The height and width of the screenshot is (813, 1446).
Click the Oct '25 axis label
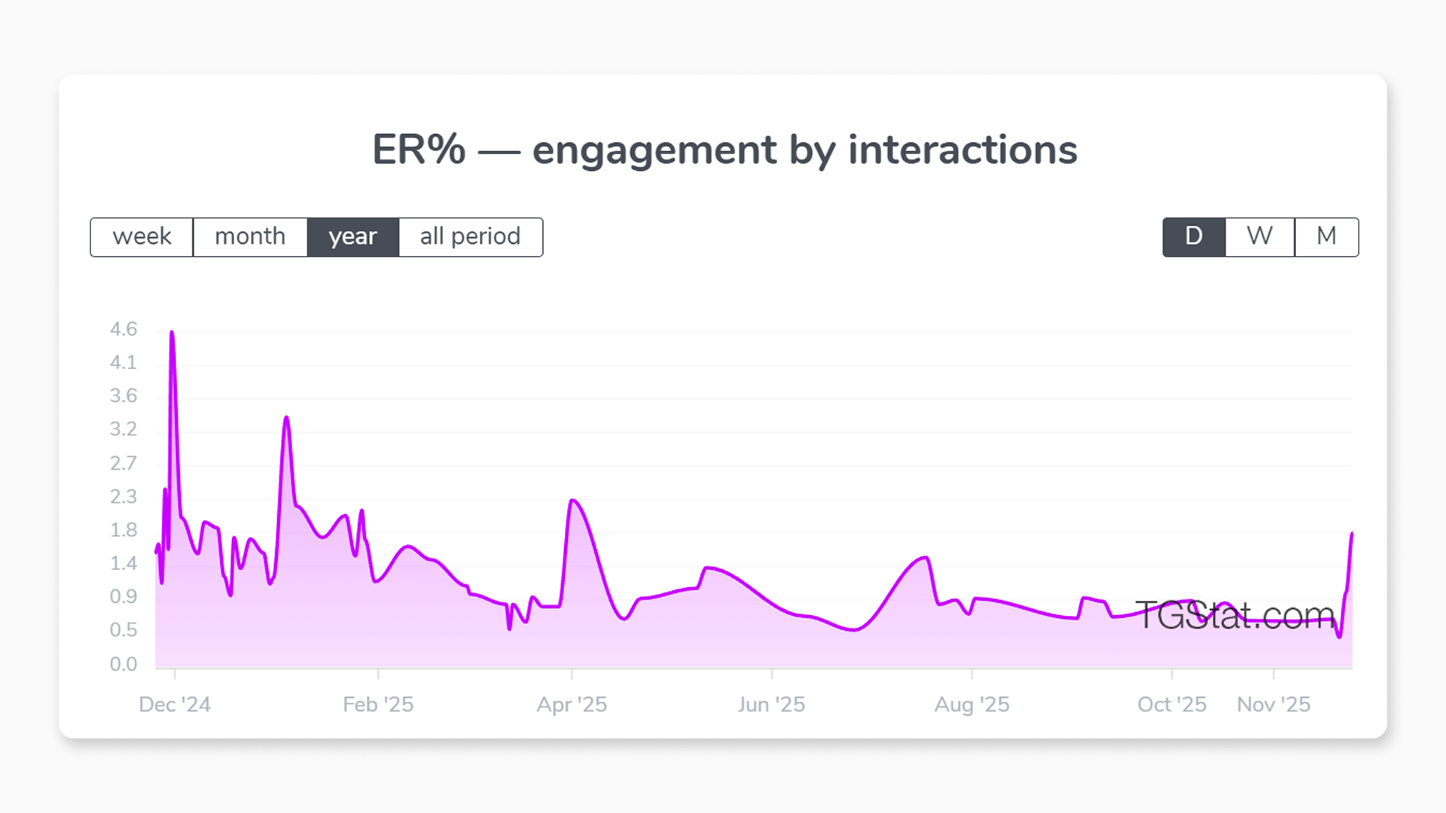[x=1172, y=704]
